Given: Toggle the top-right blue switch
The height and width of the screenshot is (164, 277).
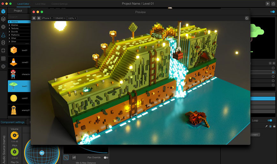Looking at the screenshot, I should click(x=273, y=12).
